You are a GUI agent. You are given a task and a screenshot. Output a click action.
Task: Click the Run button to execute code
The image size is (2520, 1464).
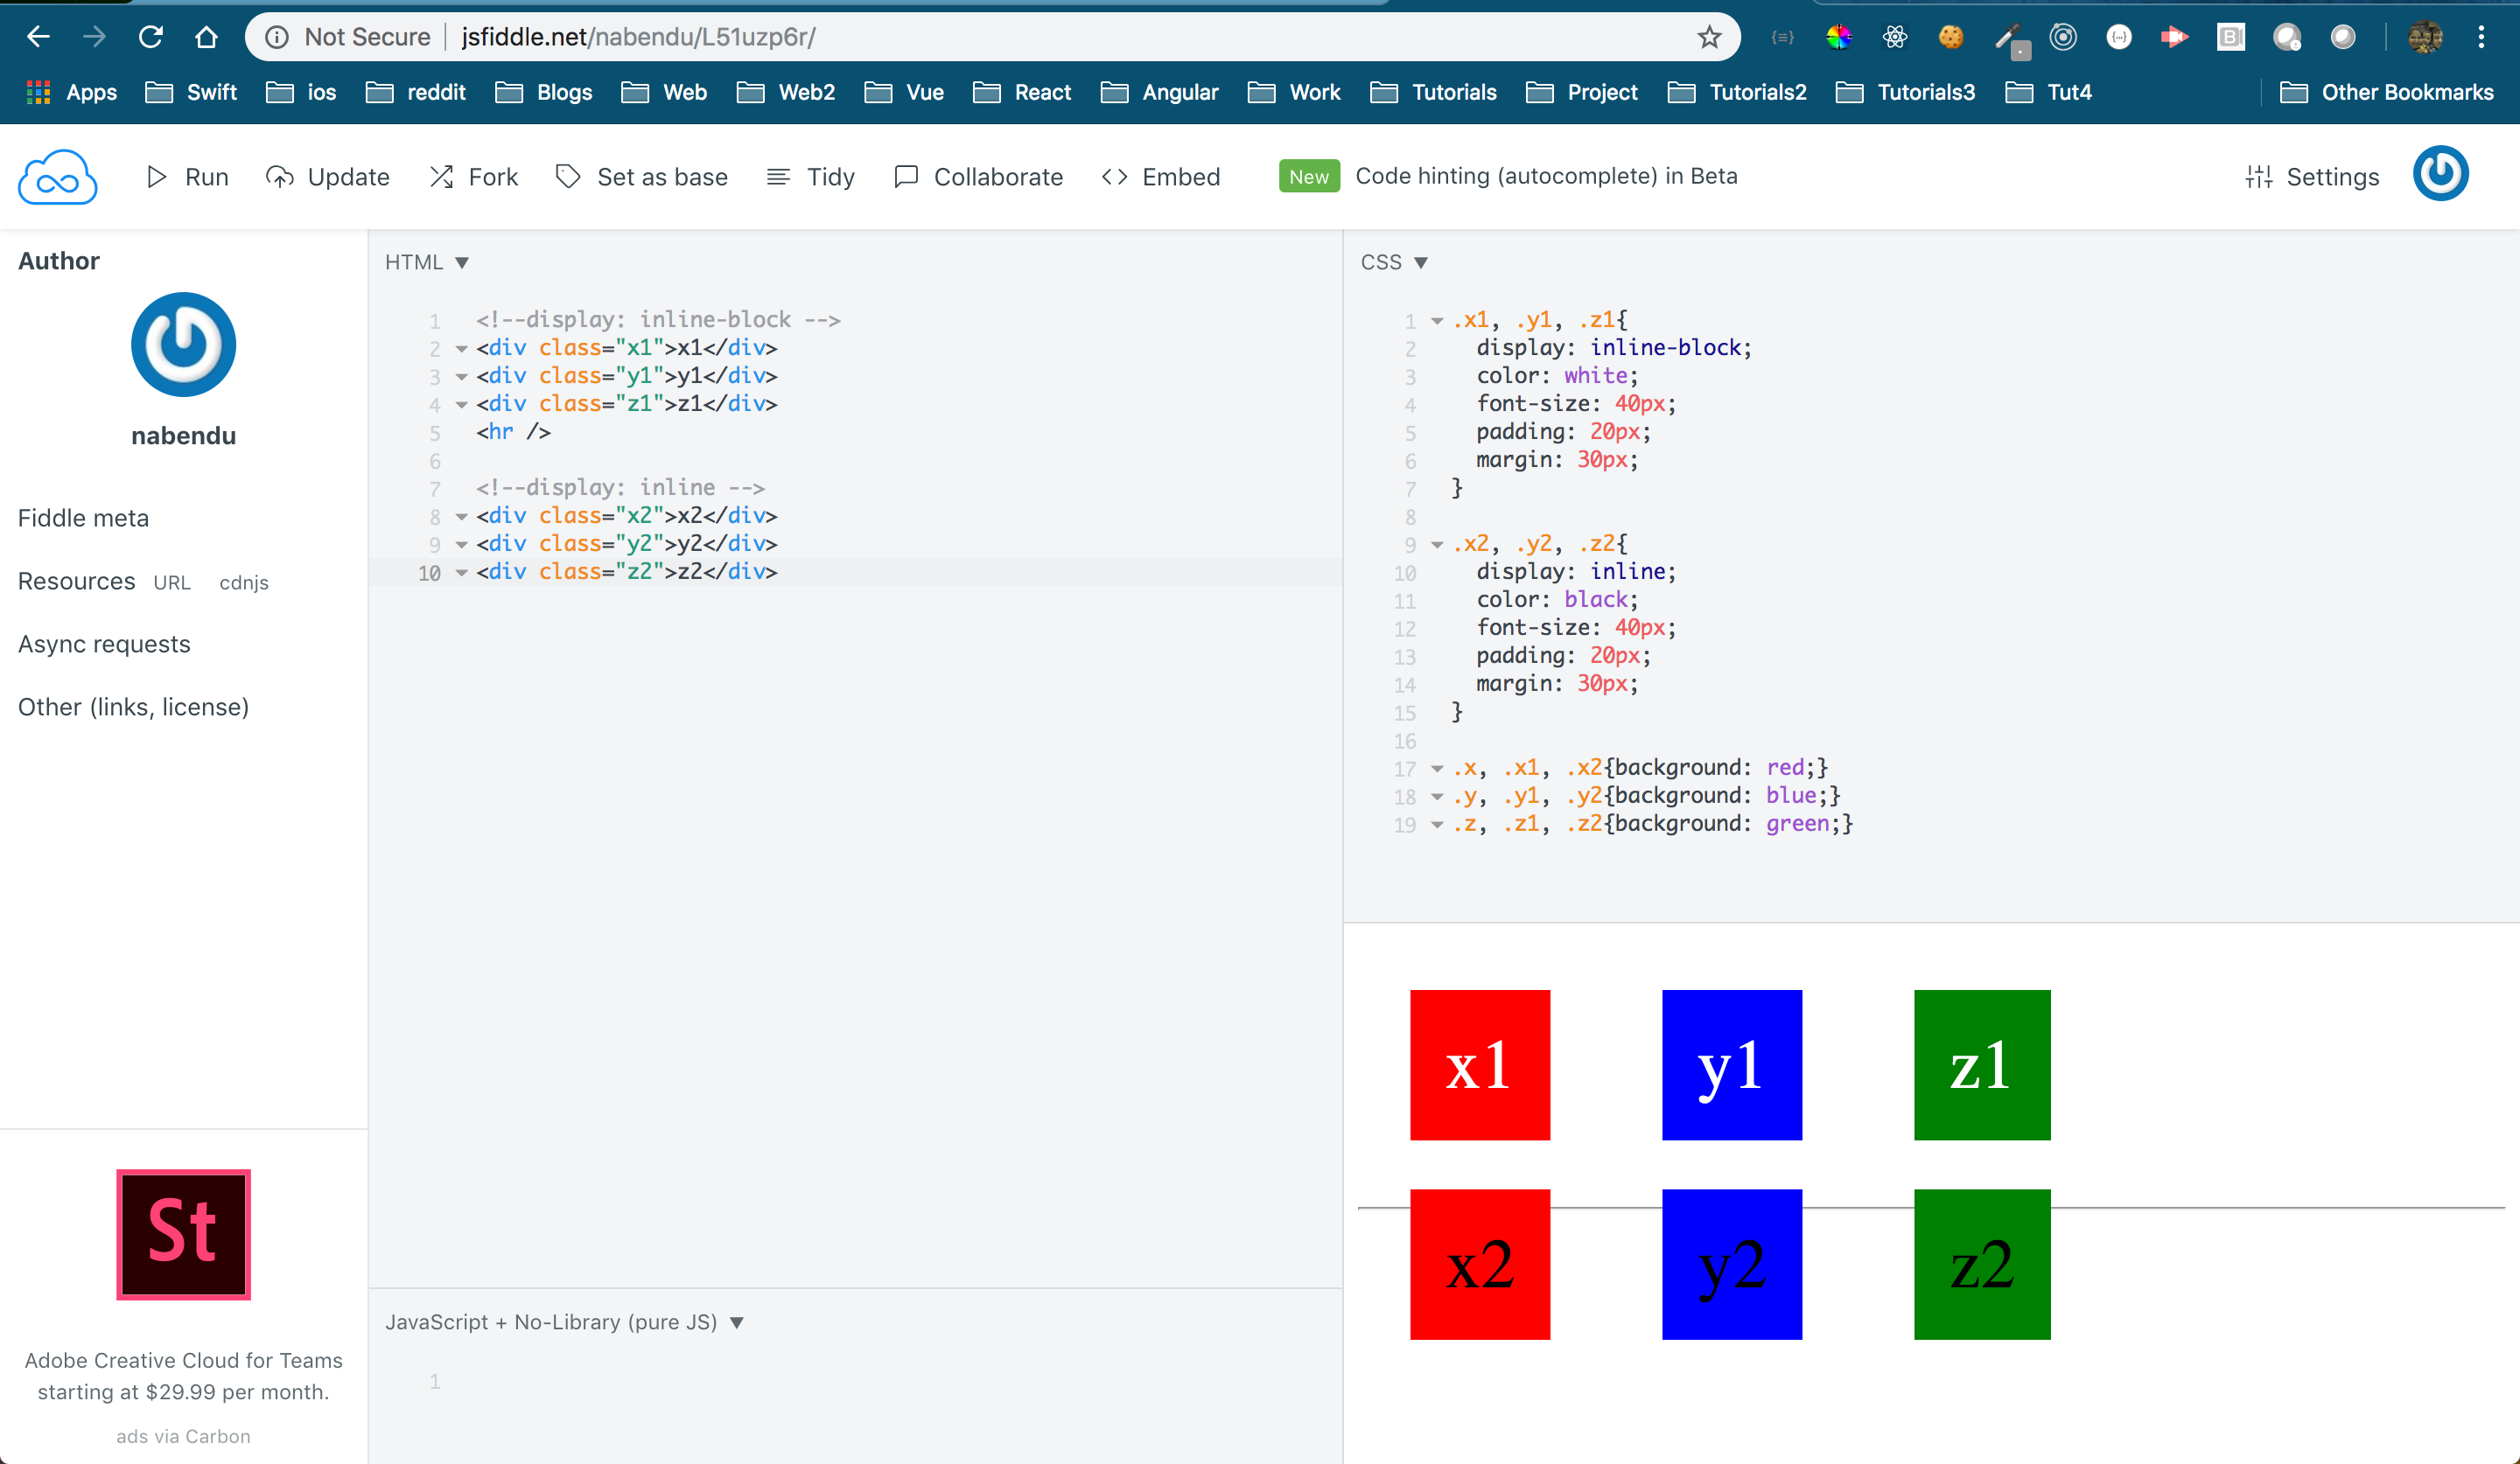pos(186,174)
